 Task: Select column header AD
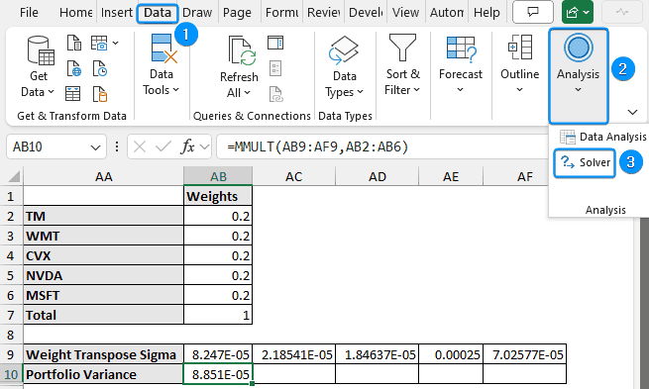pos(378,177)
